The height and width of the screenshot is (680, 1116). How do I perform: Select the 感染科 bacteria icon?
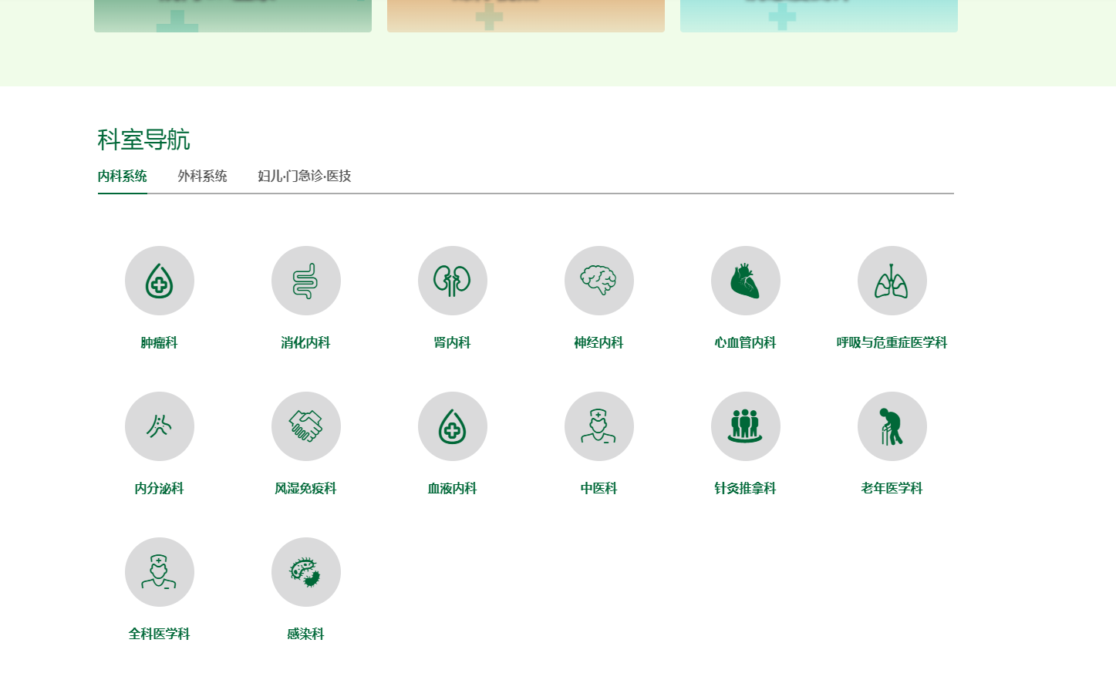[306, 572]
